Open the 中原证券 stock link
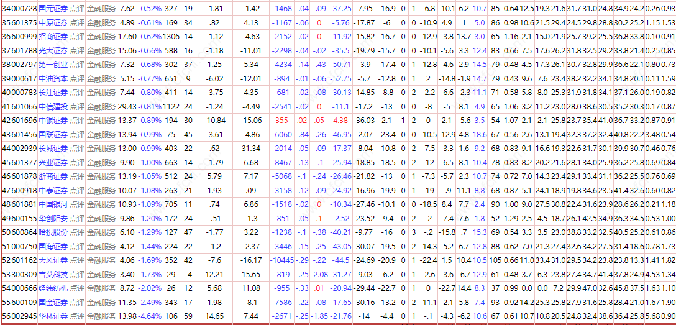The height and width of the screenshot is (325, 676). 53,22
